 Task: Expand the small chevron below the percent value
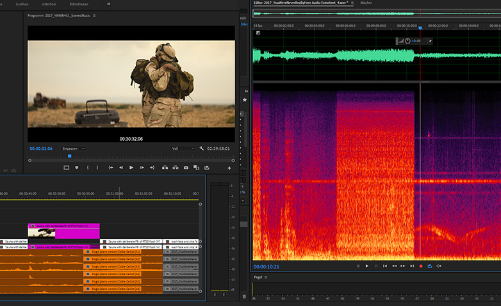coord(243,200)
